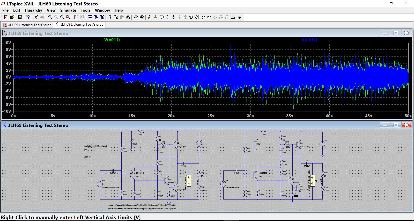Select the Drag hand tool
This screenshot has height=221, width=414.
(203, 17)
